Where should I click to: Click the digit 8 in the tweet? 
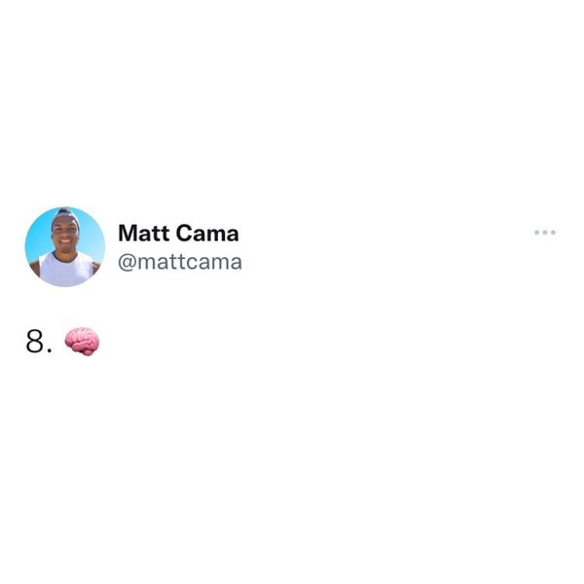coord(35,342)
